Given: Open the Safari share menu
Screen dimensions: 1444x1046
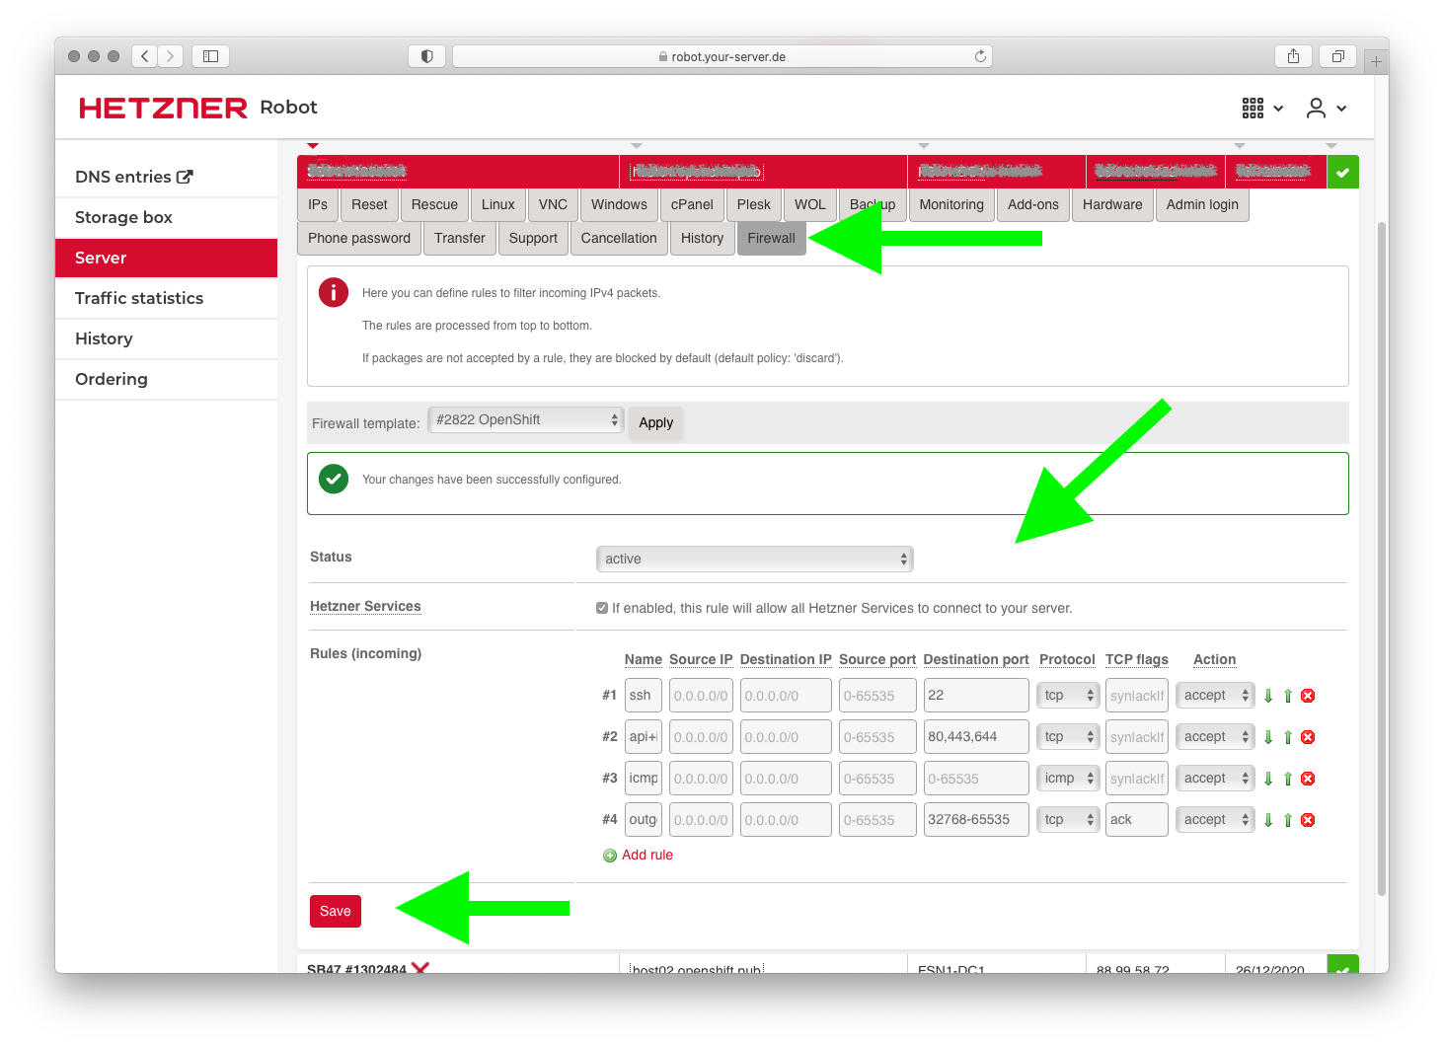Looking at the screenshot, I should (x=1293, y=56).
